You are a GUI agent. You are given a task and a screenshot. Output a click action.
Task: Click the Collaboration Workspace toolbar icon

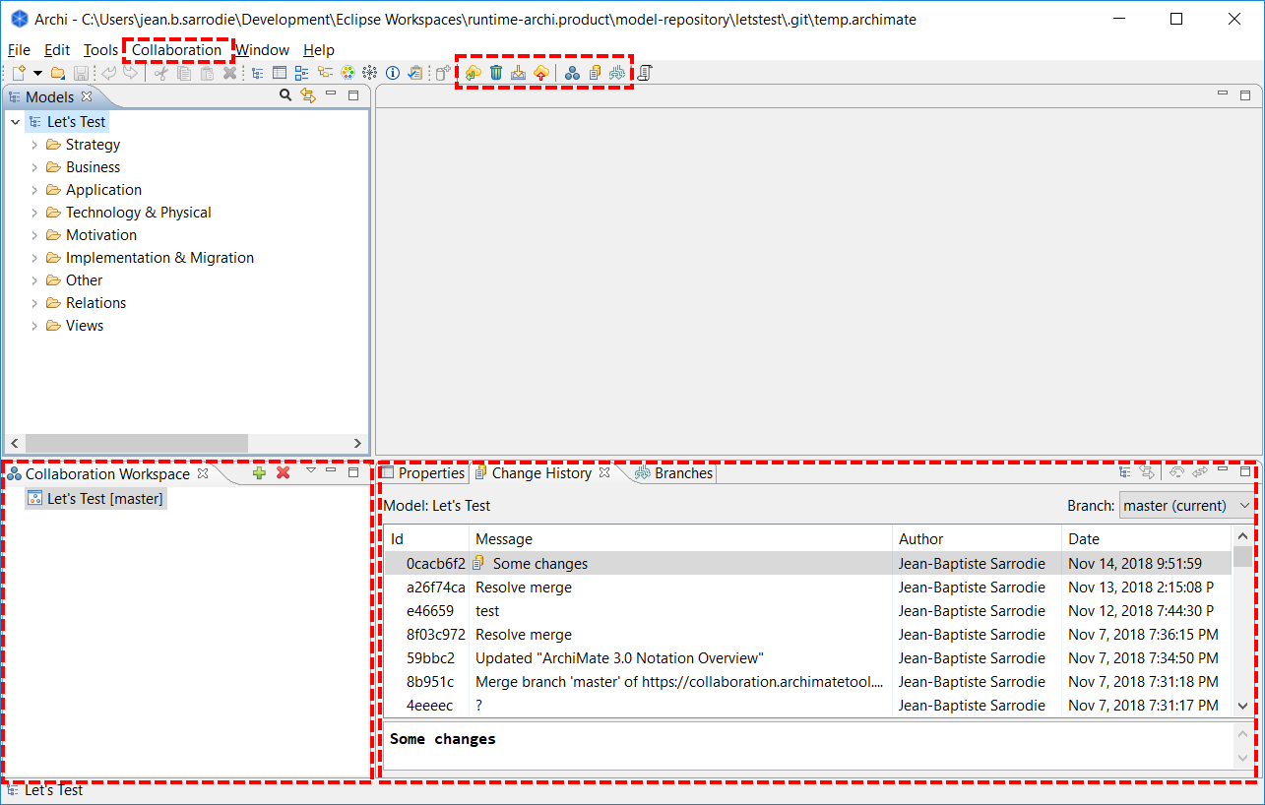[x=572, y=73]
